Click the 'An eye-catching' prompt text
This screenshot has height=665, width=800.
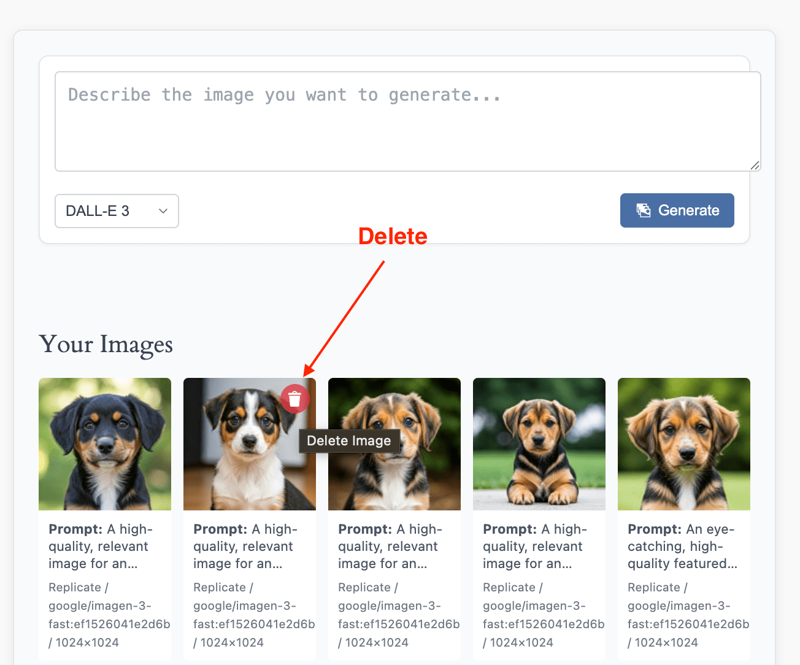(x=682, y=546)
